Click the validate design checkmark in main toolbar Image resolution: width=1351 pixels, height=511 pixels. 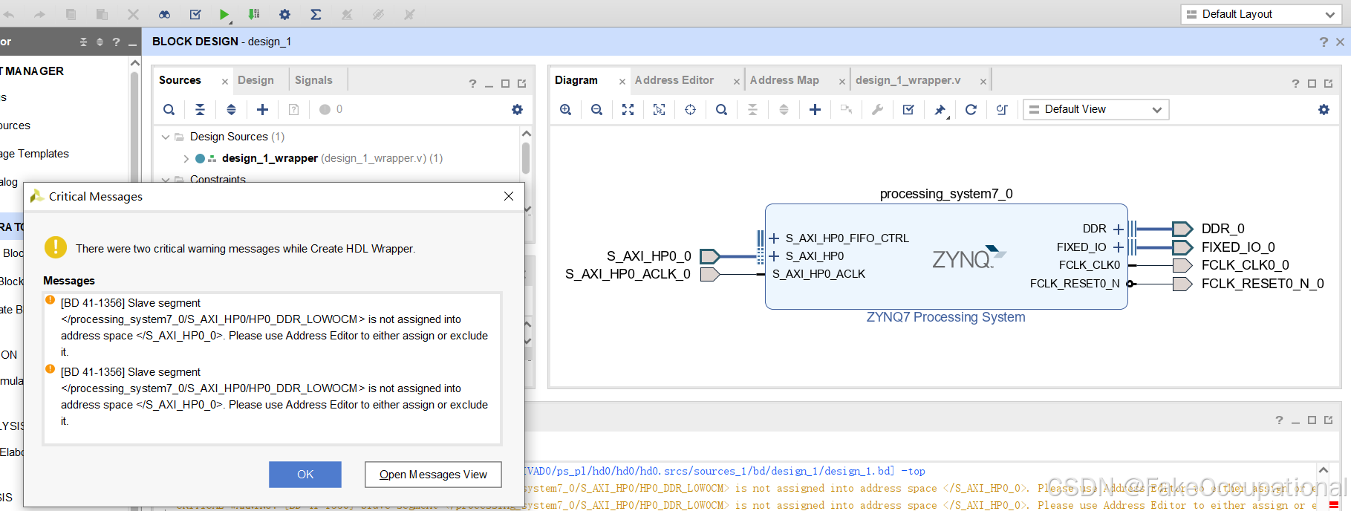[x=195, y=14]
